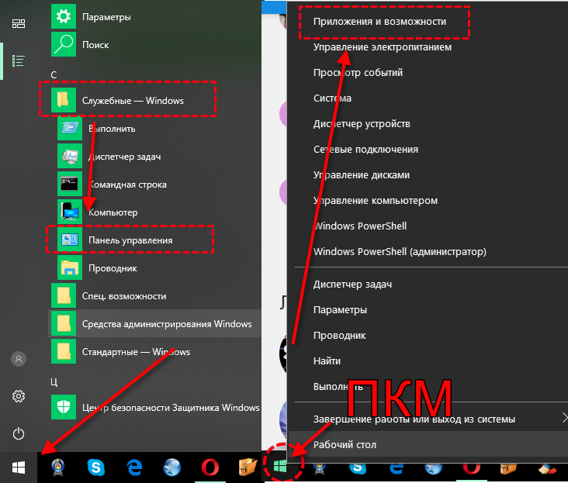Image resolution: width=568 pixels, height=483 pixels.
Task: Click the Start button on the left taskbar
Action: point(19,467)
